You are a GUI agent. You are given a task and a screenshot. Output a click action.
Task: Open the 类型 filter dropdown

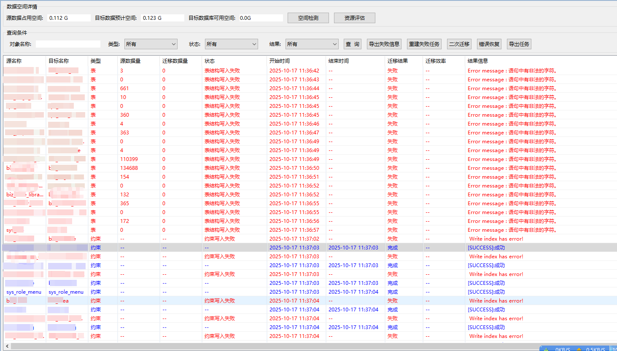151,44
